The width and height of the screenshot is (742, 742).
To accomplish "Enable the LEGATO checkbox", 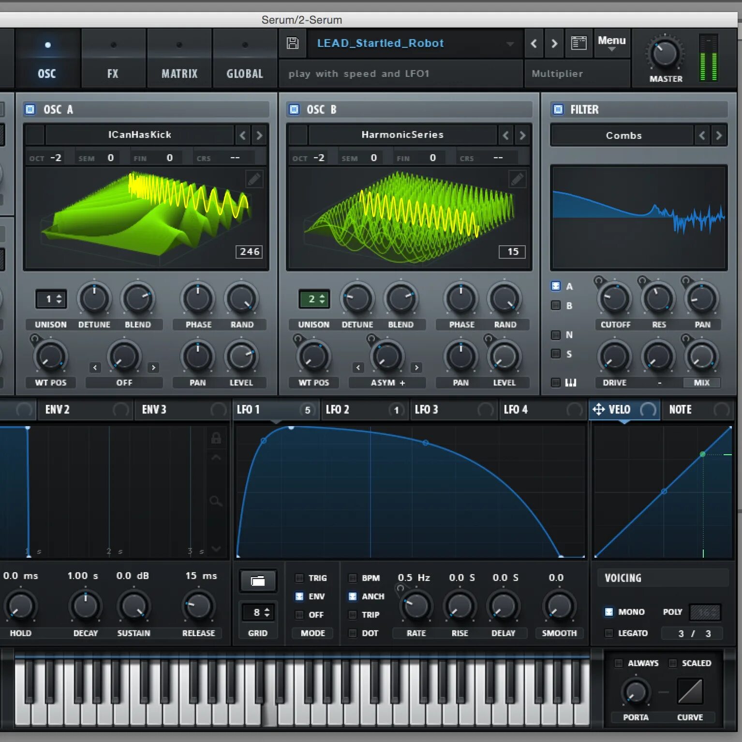I will click(609, 633).
